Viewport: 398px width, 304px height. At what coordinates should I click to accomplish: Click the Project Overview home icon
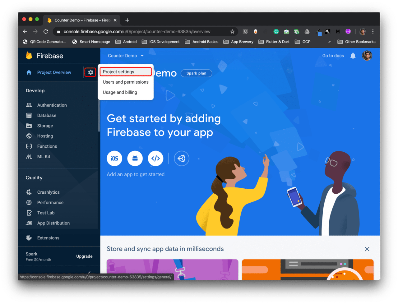point(29,72)
